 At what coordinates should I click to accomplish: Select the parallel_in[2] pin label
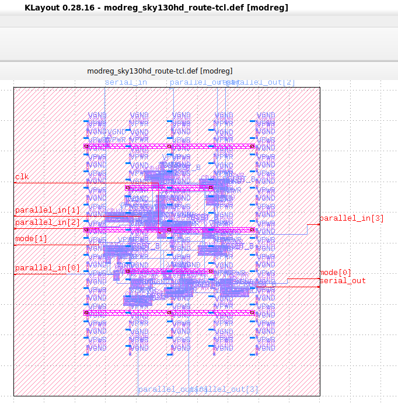tap(47, 222)
